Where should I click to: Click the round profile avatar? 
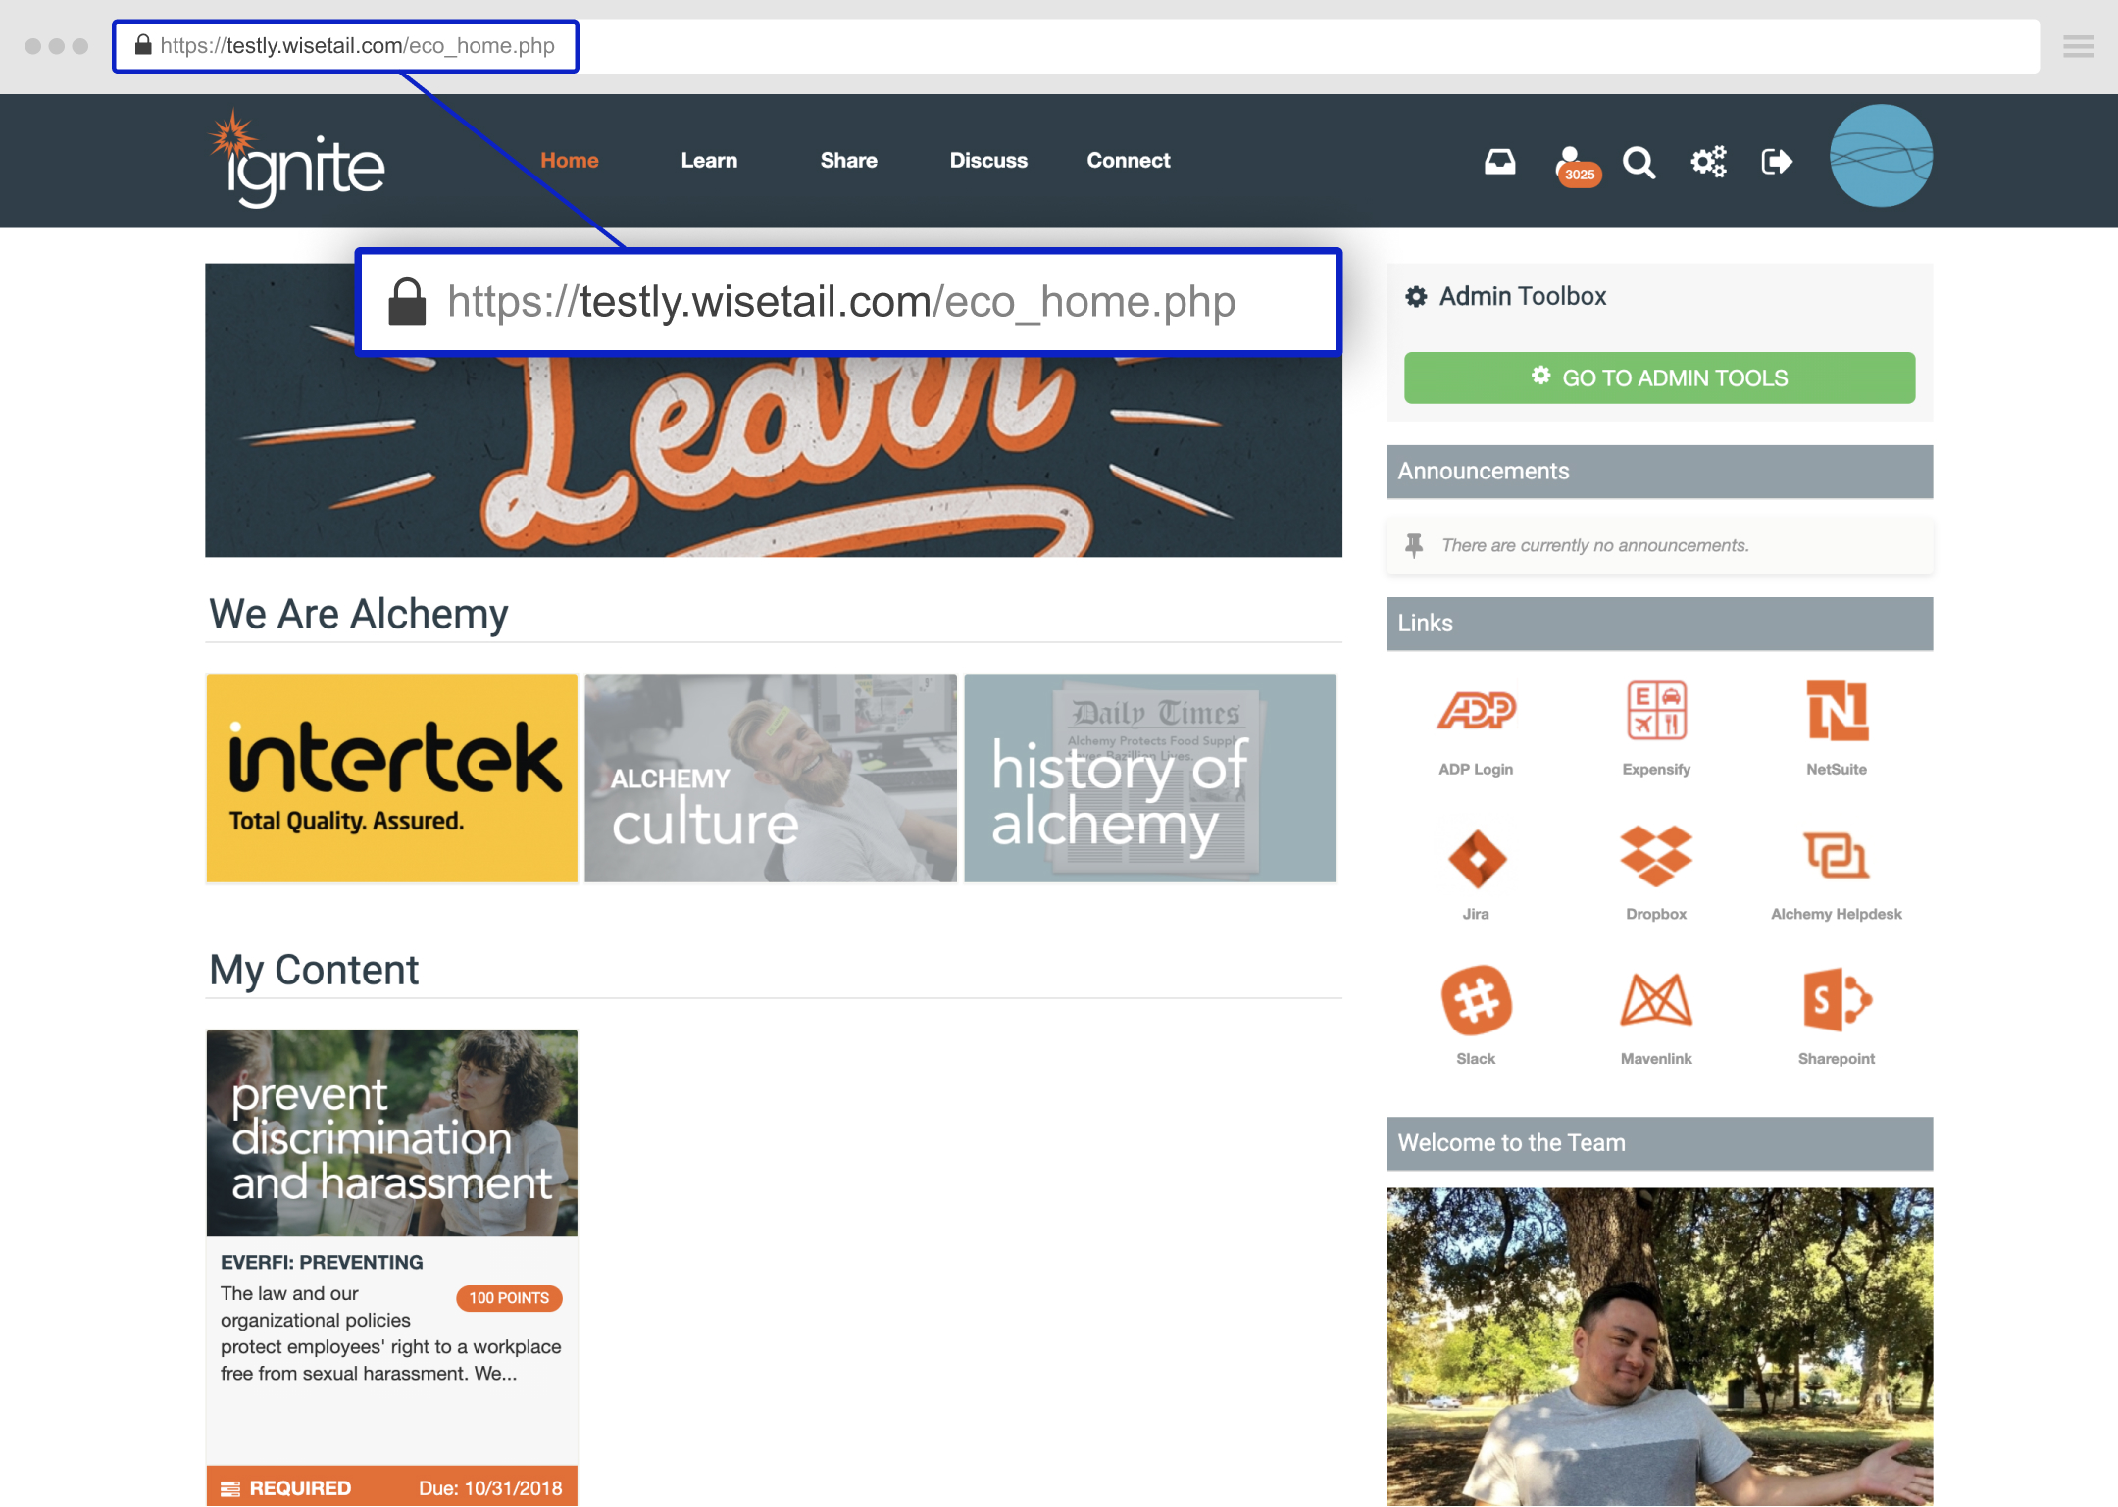pos(1881,156)
